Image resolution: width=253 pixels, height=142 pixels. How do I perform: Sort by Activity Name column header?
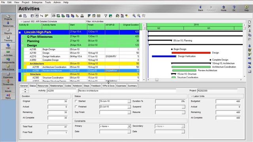click(x=56, y=26)
